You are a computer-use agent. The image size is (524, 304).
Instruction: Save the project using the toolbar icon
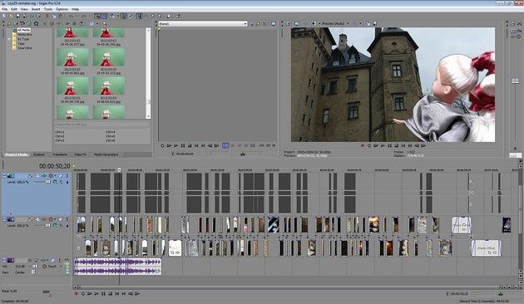17,16
